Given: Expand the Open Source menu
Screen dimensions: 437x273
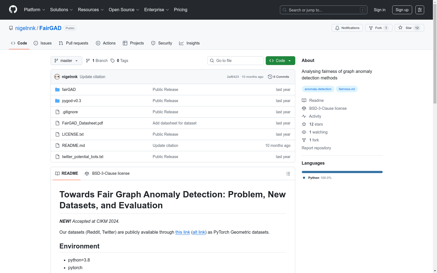Looking at the screenshot, I should pos(124,10).
